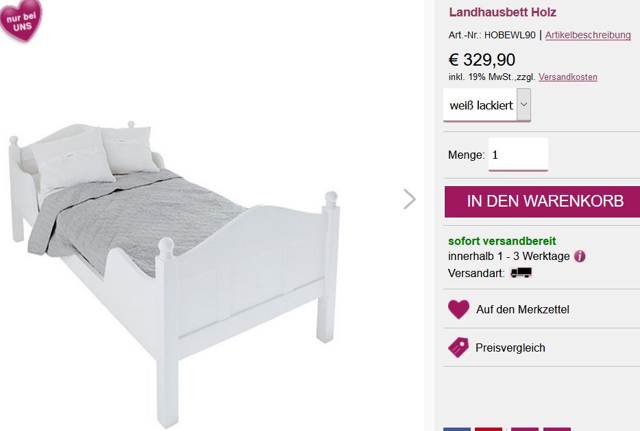The image size is (640, 431).
Task: Click the Preisvergleich text link
Action: [x=510, y=348]
